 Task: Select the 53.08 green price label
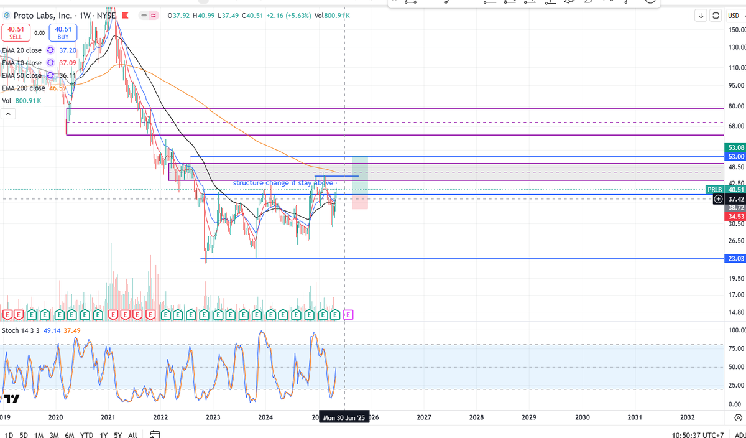[735, 147]
